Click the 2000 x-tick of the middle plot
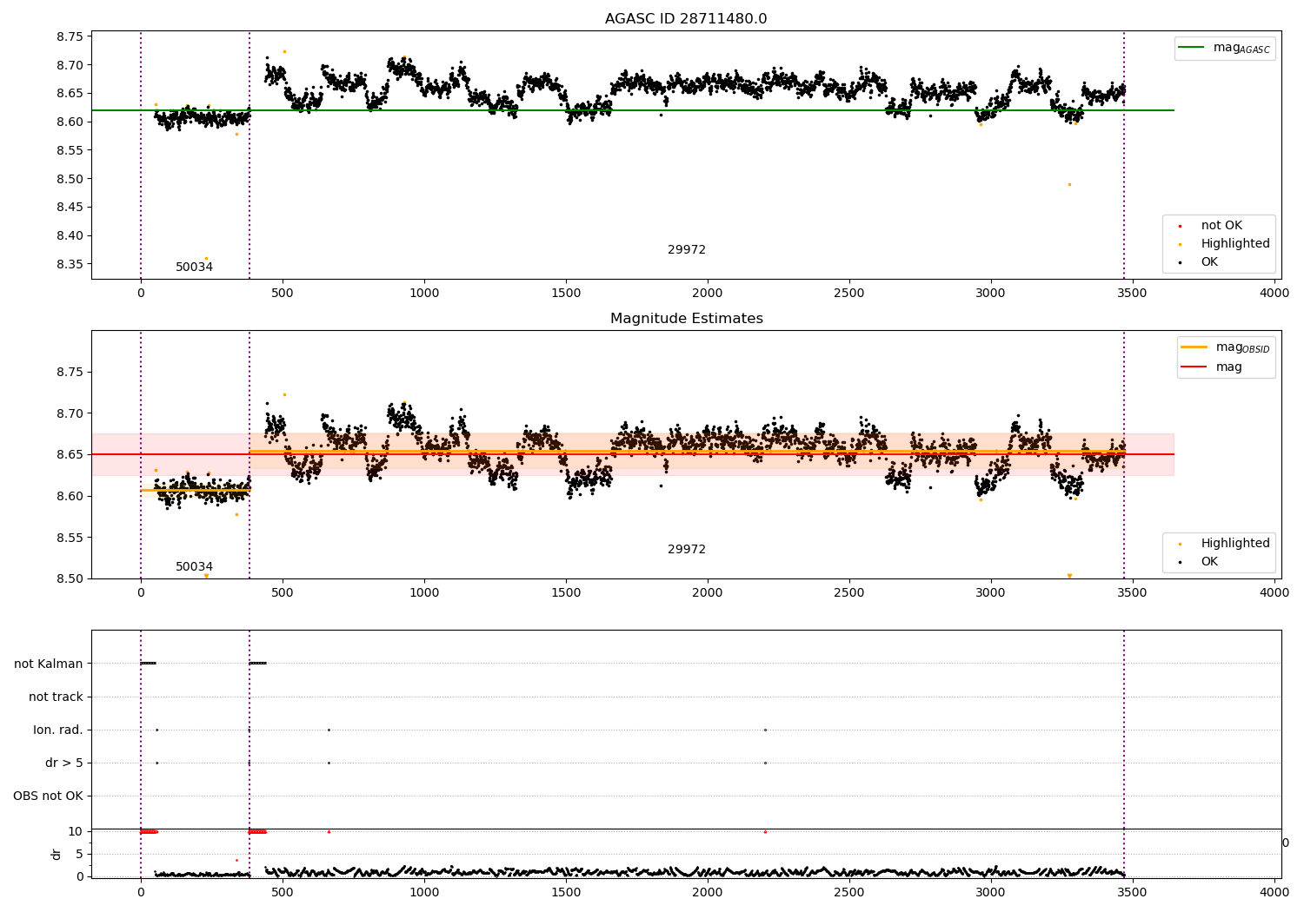Viewport: 1304px width, 912px height. click(708, 592)
